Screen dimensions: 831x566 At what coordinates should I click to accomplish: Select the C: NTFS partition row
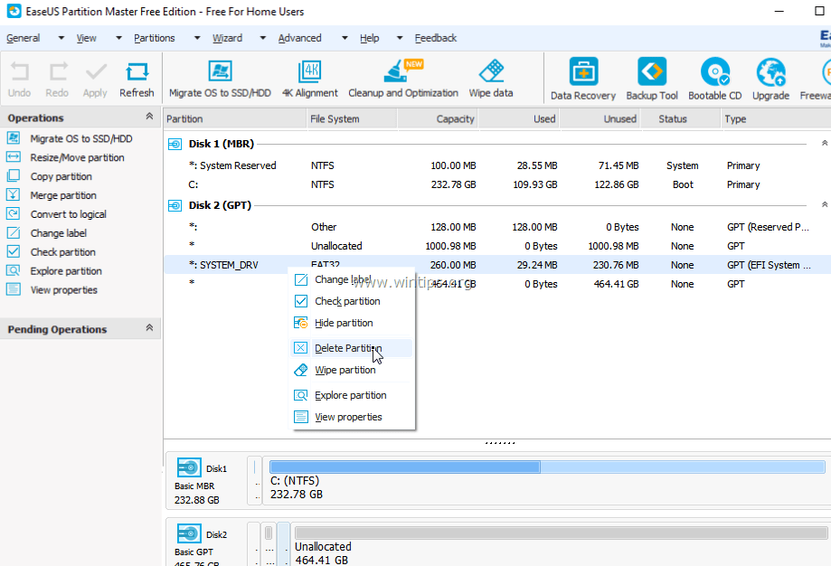[x=497, y=185]
